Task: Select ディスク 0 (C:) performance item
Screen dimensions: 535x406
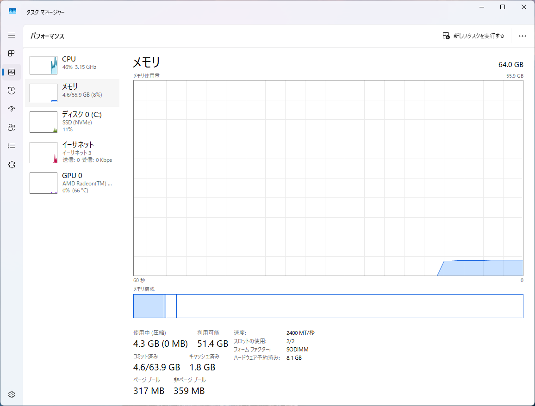Action: (72, 122)
